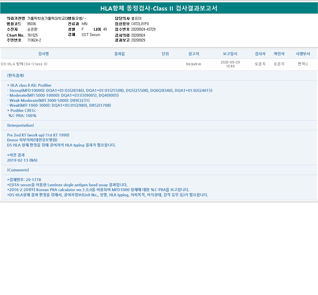Click the 담당의사 name '홍유아'
This screenshot has width=318, height=295.
pos(136,18)
